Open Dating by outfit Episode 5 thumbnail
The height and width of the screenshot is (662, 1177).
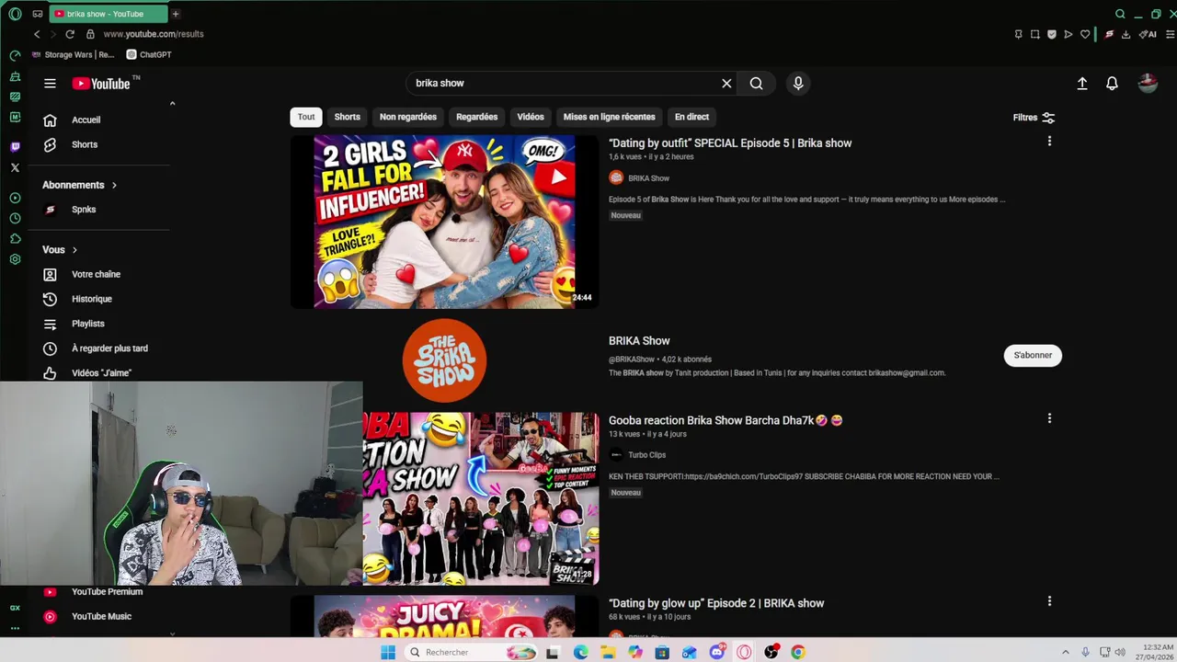click(444, 222)
